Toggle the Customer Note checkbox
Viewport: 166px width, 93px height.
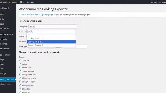(x=20, y=71)
